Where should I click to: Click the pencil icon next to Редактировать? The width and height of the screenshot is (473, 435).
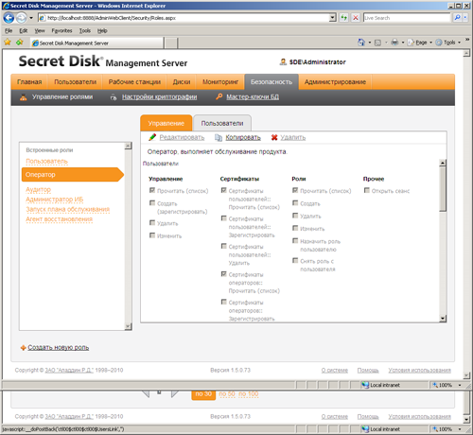pos(152,137)
